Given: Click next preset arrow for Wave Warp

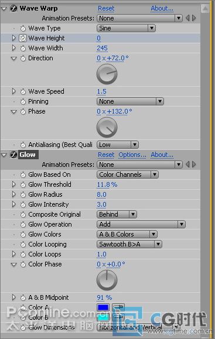Looking at the screenshot, I should tap(194, 18).
